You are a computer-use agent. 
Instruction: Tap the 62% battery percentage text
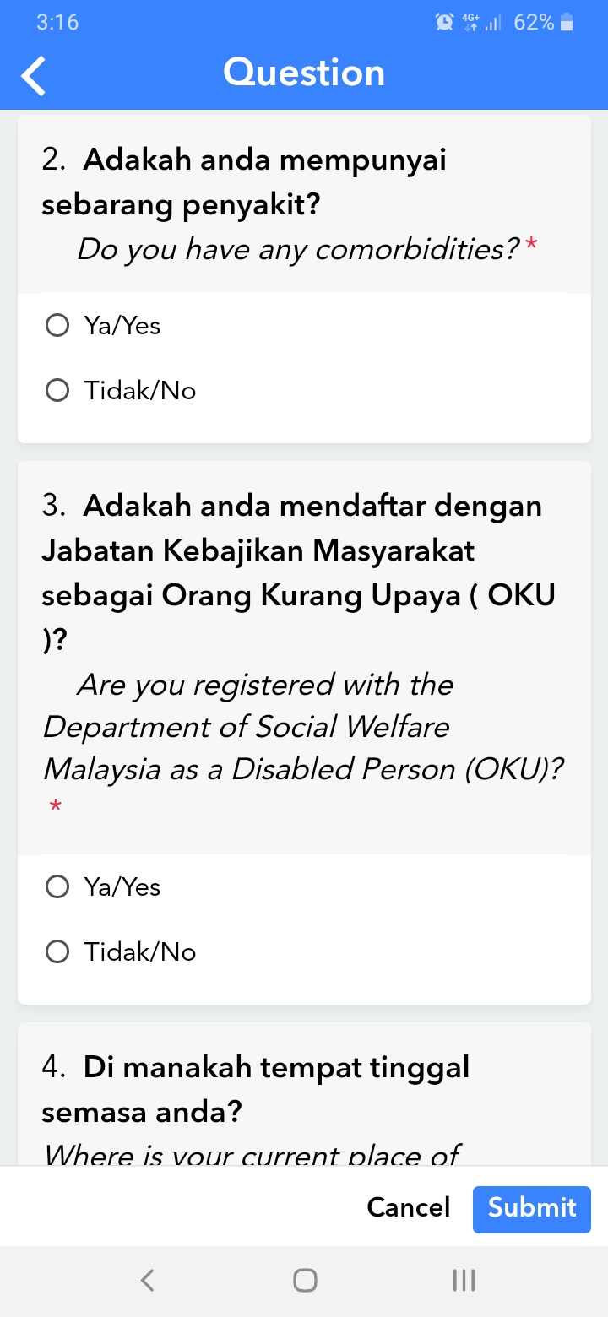[x=534, y=23]
